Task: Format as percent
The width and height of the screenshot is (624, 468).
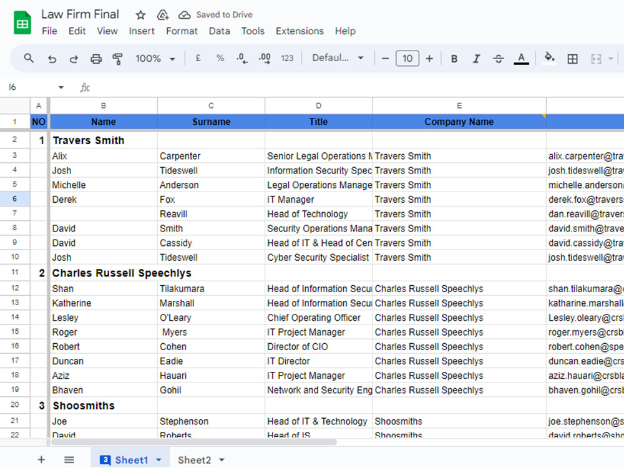Action: [x=220, y=59]
